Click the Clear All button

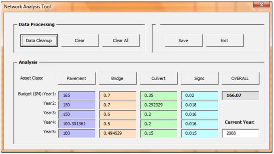point(121,41)
